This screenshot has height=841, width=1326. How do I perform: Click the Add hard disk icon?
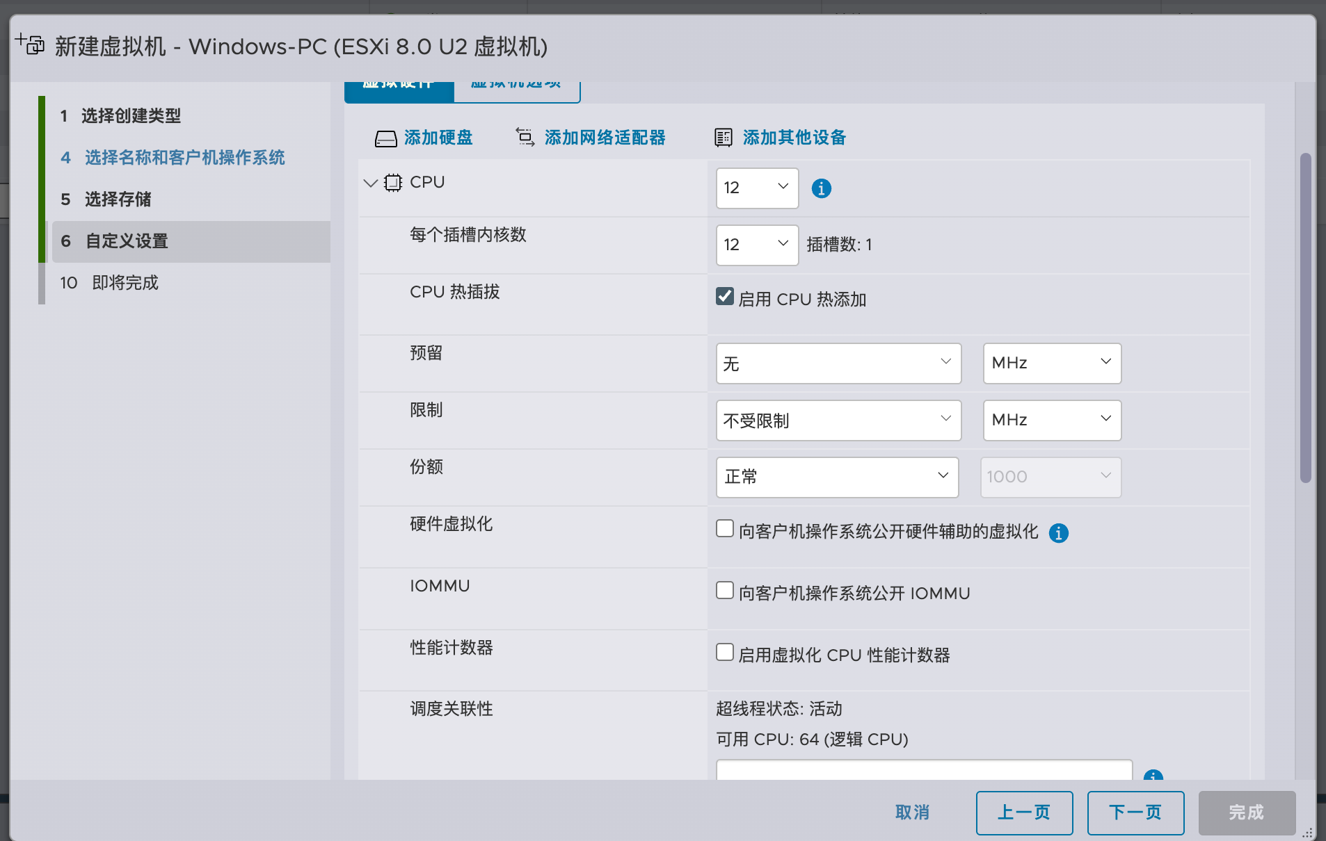pos(385,138)
